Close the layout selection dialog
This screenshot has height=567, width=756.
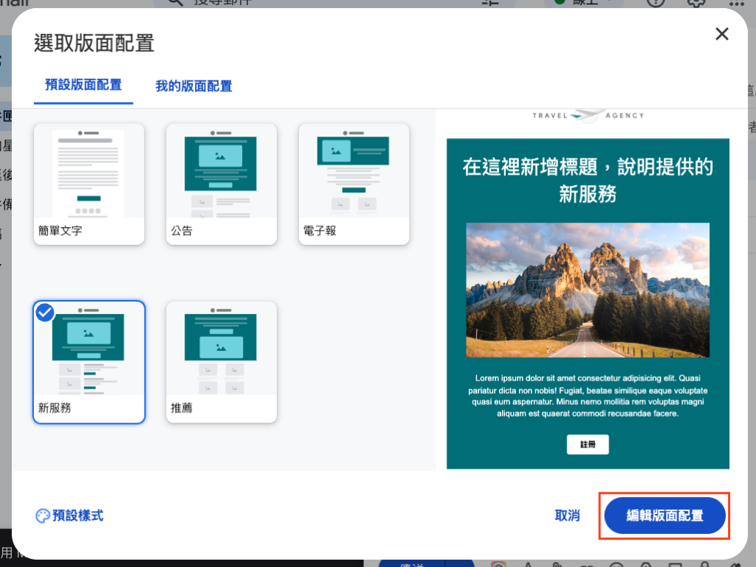722,34
